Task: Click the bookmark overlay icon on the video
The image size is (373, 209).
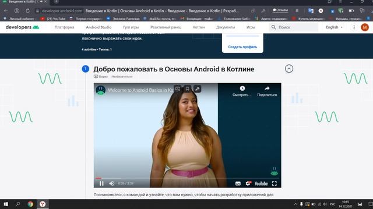Action: [x=188, y=89]
